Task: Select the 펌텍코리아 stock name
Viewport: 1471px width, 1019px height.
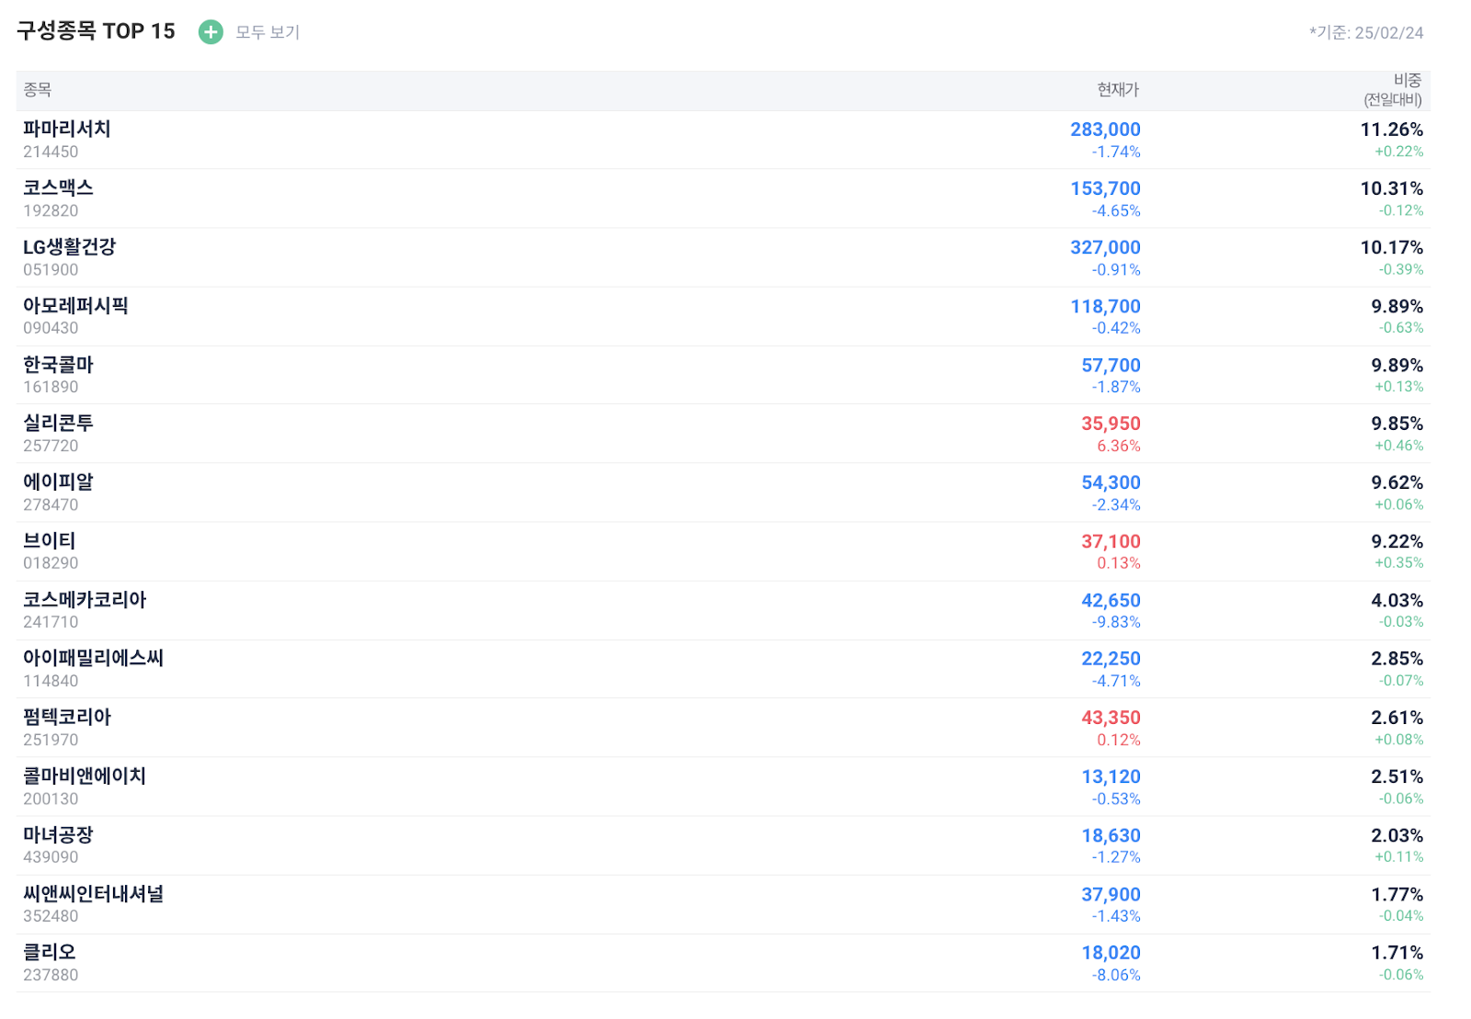Action: click(67, 718)
